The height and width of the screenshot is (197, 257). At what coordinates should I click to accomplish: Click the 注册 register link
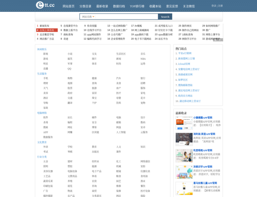(220, 6)
